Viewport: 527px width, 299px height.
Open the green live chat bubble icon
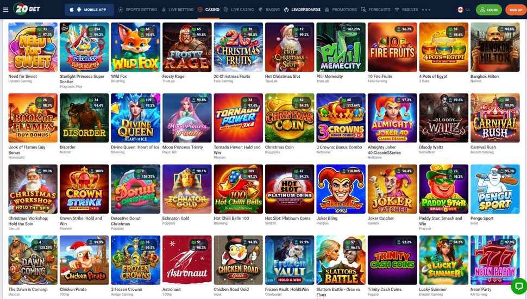click(x=519, y=286)
